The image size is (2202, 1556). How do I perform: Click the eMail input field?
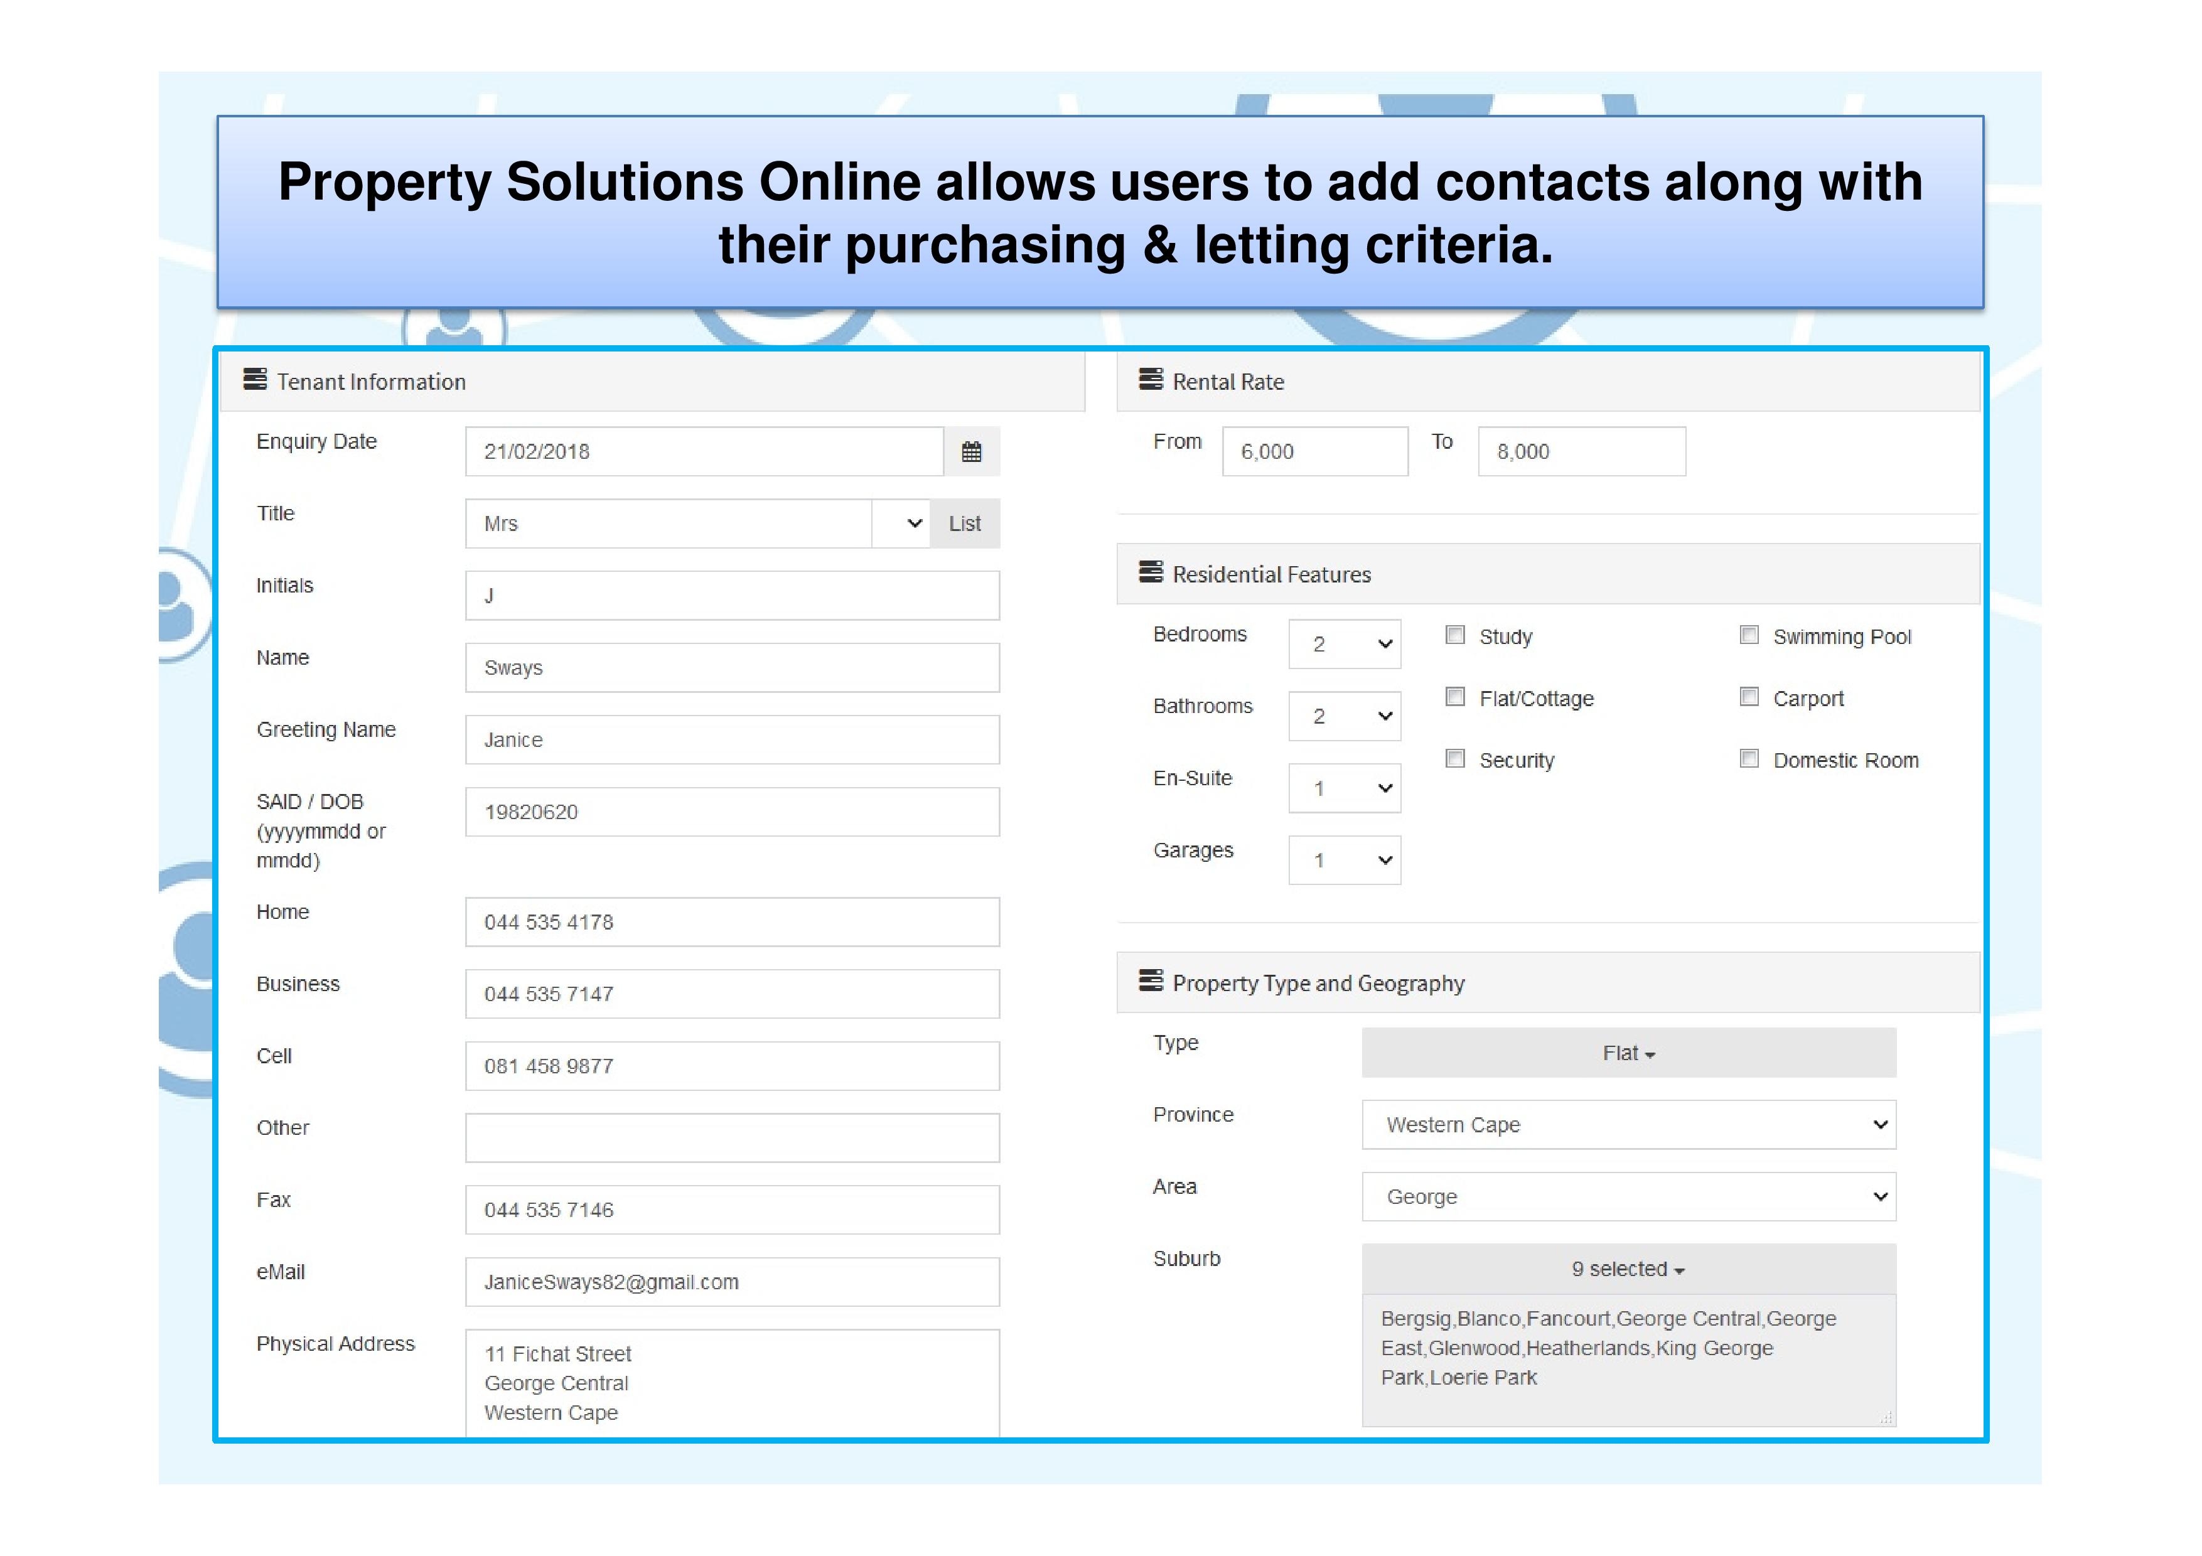click(x=732, y=1282)
